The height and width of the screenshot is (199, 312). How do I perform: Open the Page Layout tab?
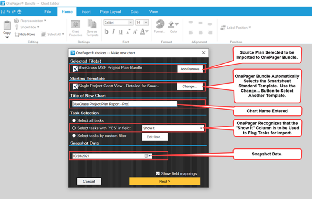click(110, 12)
